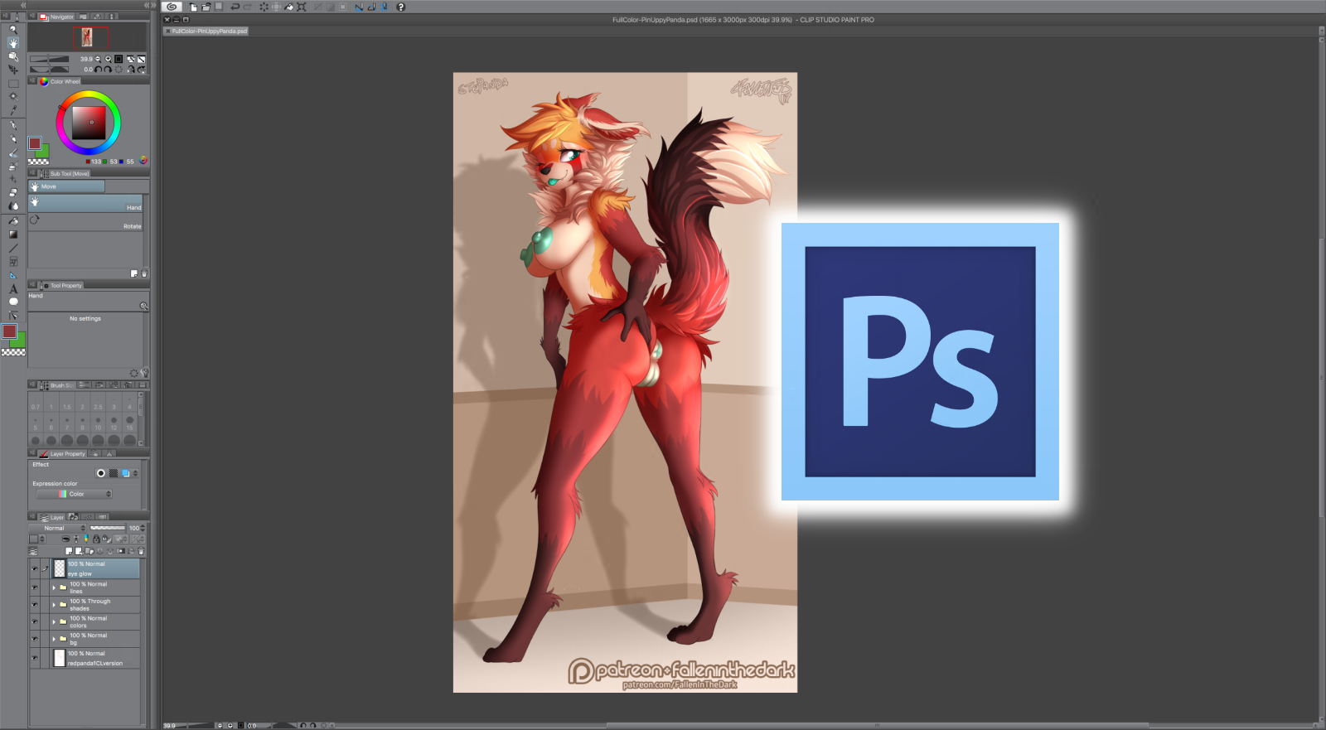The image size is (1326, 730).
Task: Select the Move Layer tool
Action: [x=13, y=70]
